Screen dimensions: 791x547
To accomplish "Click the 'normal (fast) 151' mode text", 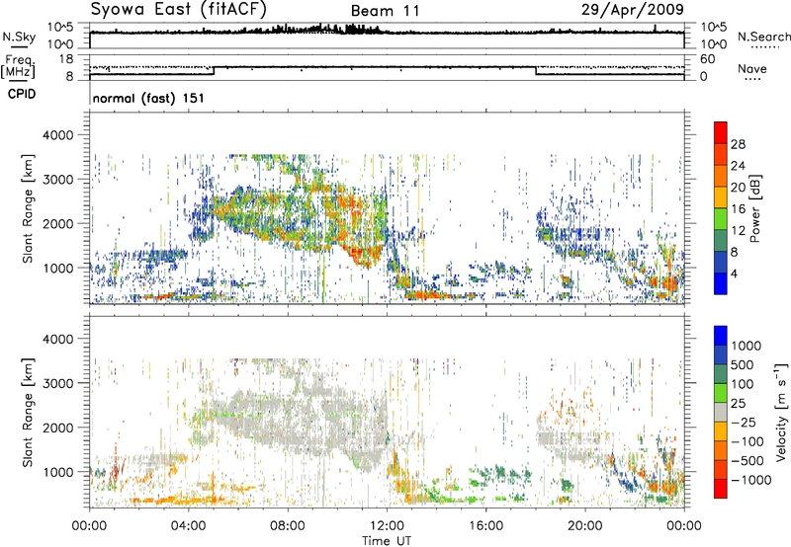I will tap(148, 98).
